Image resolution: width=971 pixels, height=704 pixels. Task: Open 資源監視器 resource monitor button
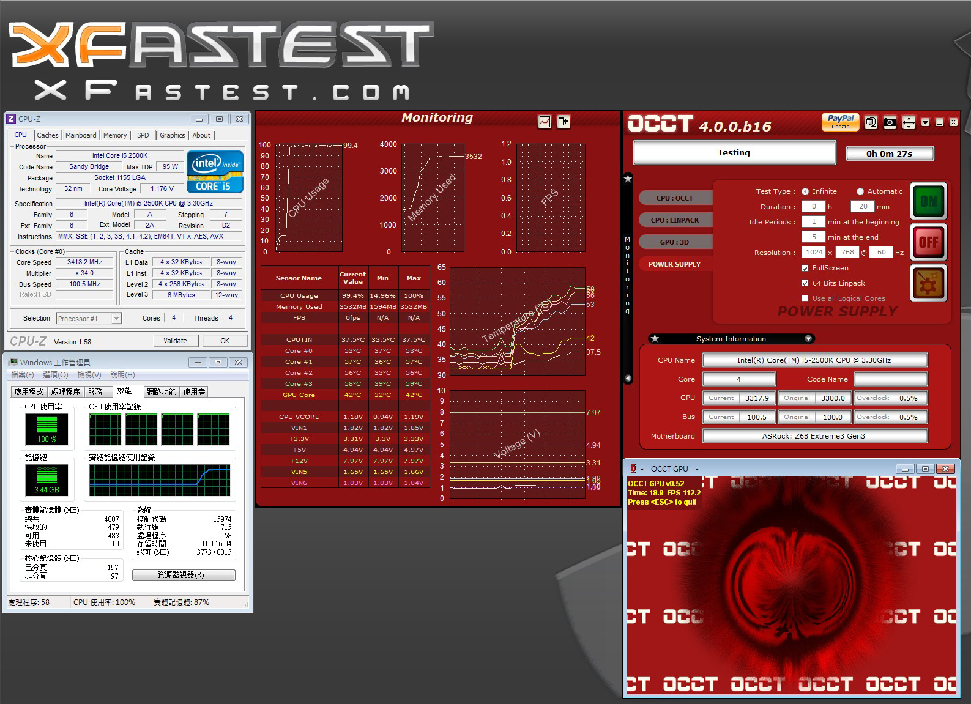point(184,575)
